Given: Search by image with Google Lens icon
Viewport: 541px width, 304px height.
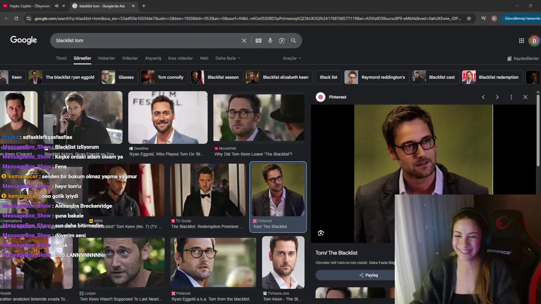Looking at the screenshot, I should (282, 41).
